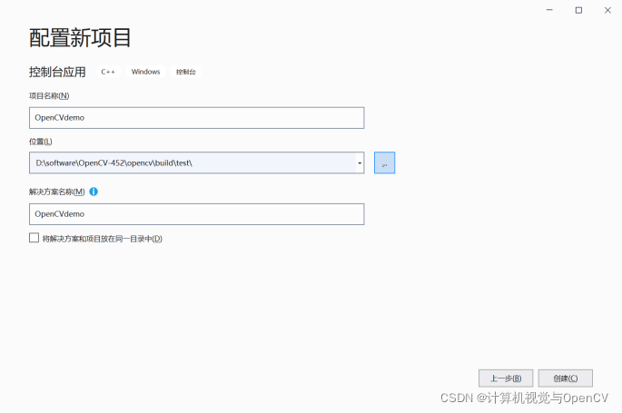Open the location path dropdown arrow
This screenshot has height=413, width=622.
coord(360,162)
